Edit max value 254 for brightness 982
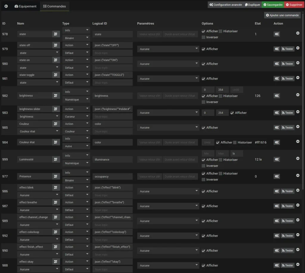The height and width of the screenshot is (273, 305). coord(222,90)
